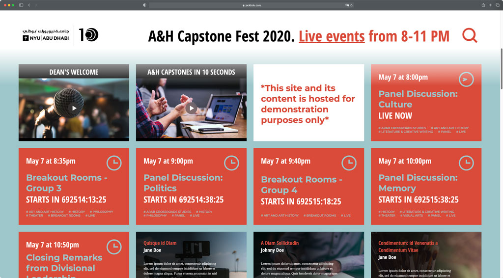Select the Visual Arts tag on Memory card
503x278 pixels.
point(412,216)
